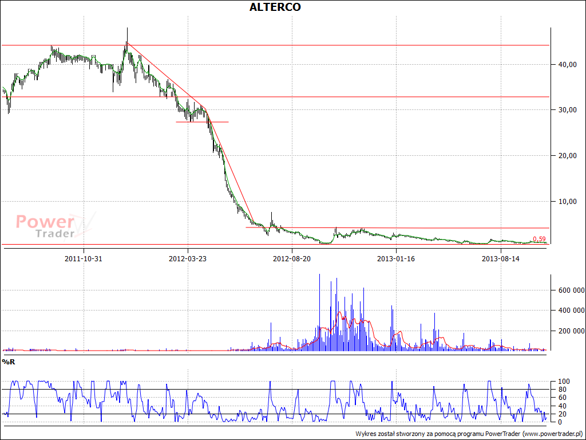586x440 pixels.
Task: Select the 2013-01-16 date label
Action: point(396,258)
